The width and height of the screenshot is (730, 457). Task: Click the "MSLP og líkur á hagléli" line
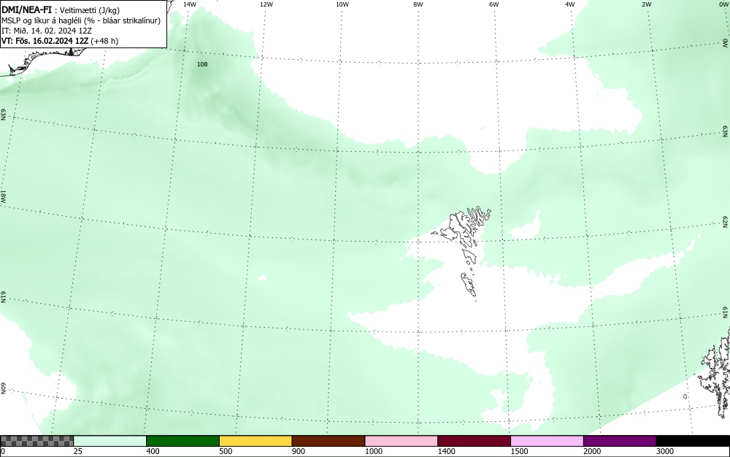(81, 20)
